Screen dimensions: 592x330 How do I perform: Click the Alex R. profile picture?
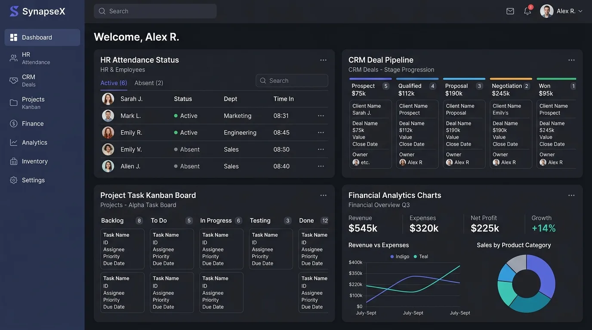tap(547, 11)
